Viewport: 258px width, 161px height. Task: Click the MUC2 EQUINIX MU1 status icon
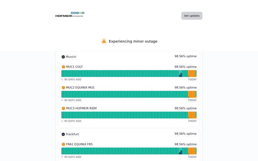pos(63,88)
